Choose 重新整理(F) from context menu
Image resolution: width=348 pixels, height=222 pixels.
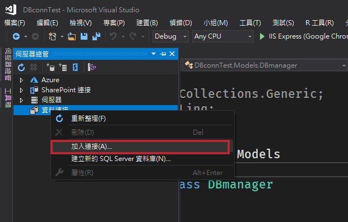coord(142,119)
